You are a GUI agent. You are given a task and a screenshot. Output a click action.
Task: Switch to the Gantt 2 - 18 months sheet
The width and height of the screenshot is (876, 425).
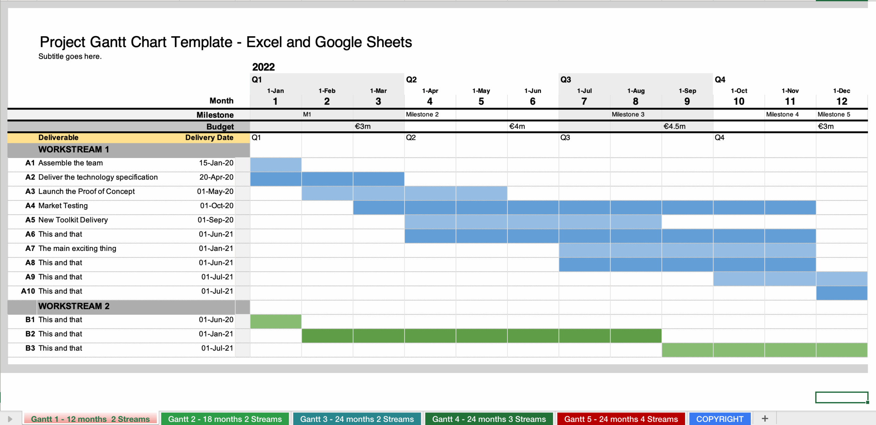click(x=225, y=419)
